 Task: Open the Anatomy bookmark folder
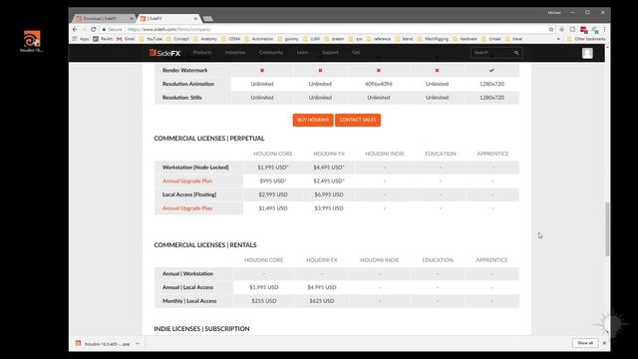(x=205, y=39)
